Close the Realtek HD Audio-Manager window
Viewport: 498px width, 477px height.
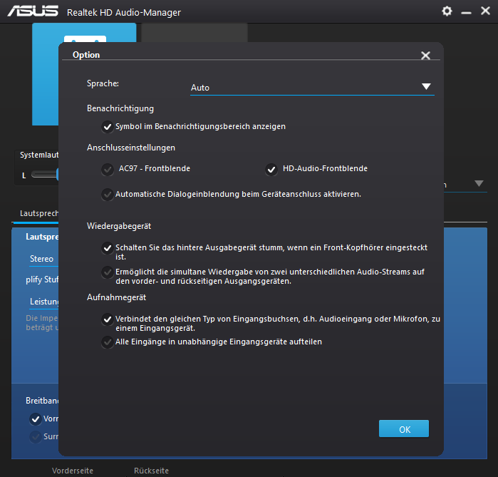(485, 11)
